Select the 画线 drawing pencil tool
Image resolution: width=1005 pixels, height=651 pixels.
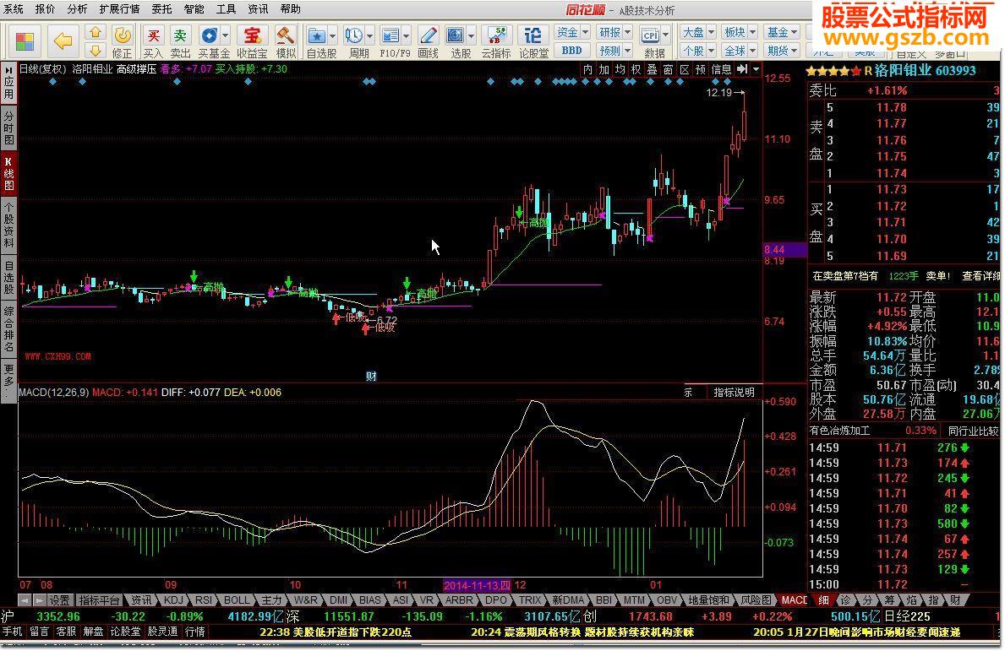(428, 42)
